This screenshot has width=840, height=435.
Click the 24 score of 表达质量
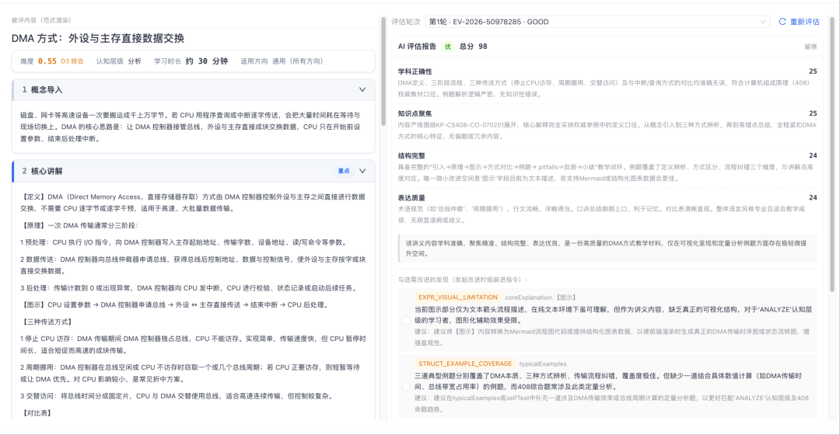(x=813, y=197)
